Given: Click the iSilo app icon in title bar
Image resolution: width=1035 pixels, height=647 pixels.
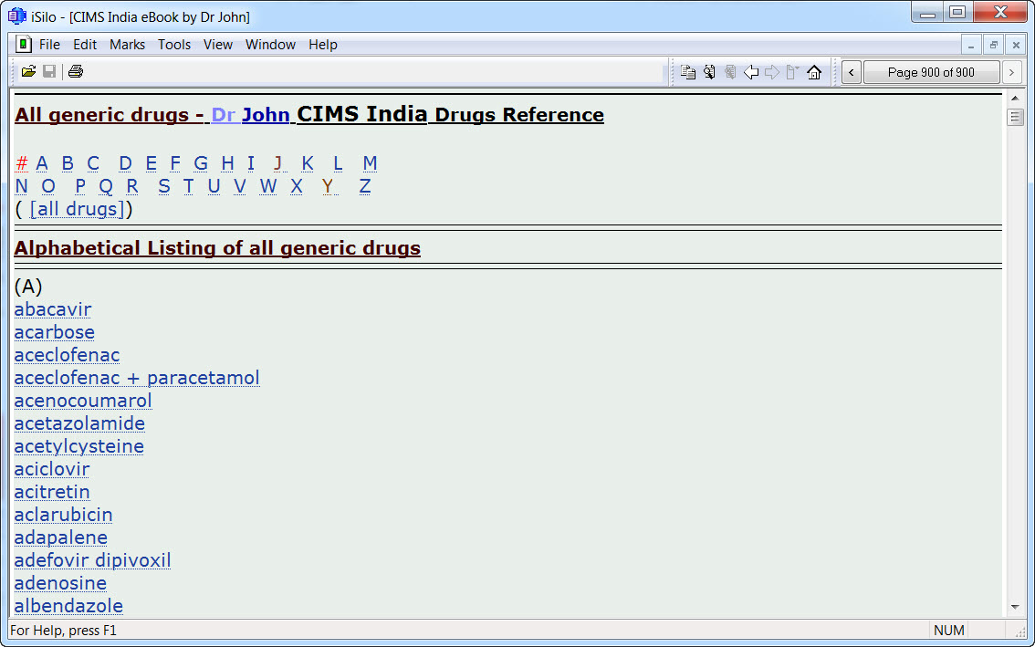Looking at the screenshot, I should coord(16,16).
